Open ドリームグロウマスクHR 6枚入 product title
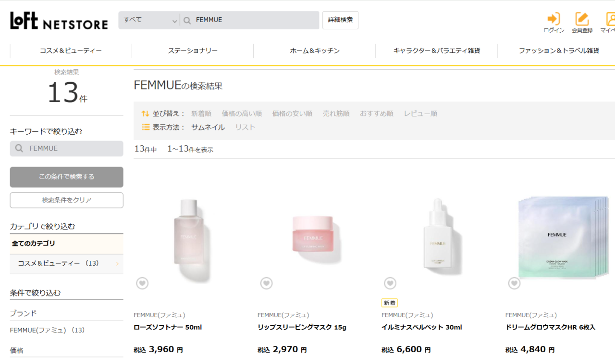The width and height of the screenshot is (615, 358). pyautogui.click(x=550, y=327)
